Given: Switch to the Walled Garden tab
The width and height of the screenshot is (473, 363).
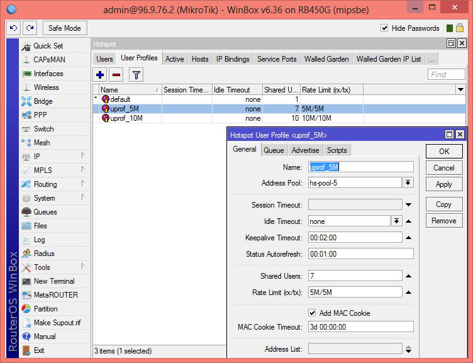Looking at the screenshot, I should tap(326, 59).
